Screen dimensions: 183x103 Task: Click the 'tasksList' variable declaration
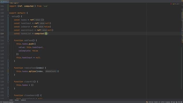click(x=26, y=33)
